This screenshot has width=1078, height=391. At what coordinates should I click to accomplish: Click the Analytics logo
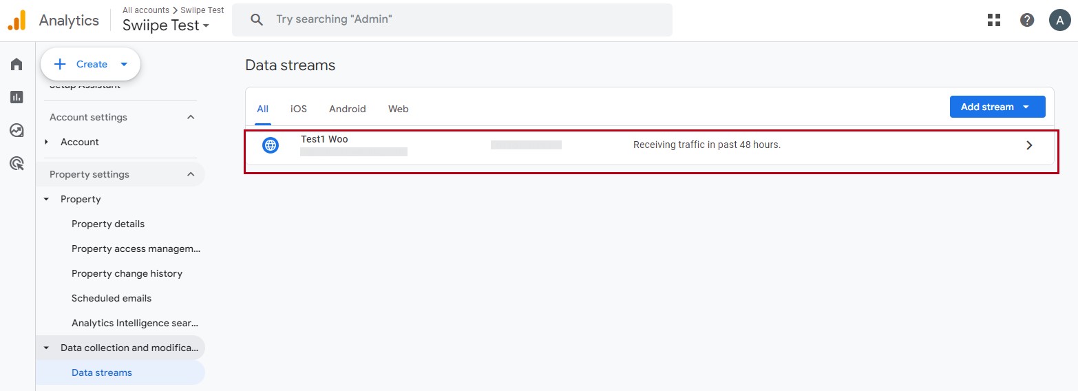click(x=17, y=21)
